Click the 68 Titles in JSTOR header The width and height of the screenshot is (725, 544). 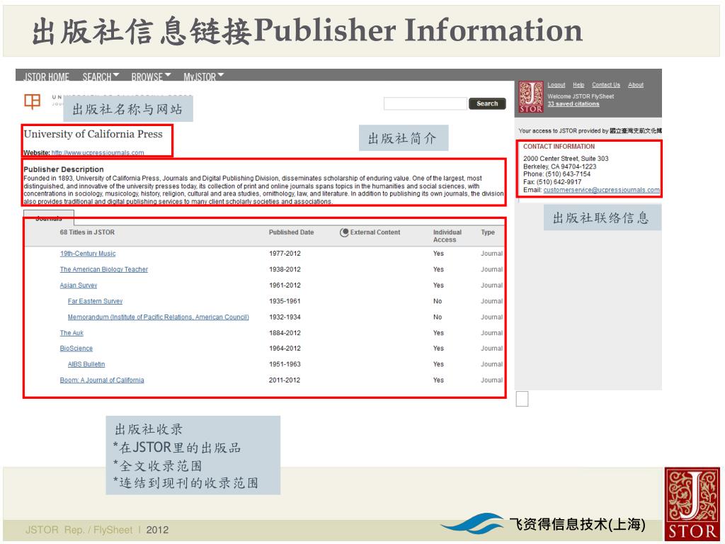pos(87,232)
